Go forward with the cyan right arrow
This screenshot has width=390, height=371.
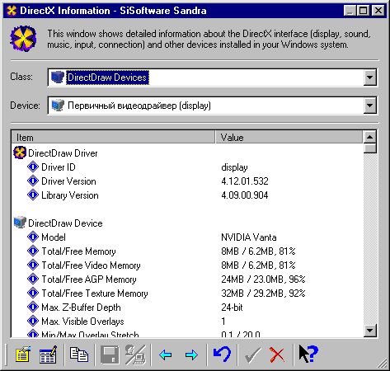(x=191, y=355)
